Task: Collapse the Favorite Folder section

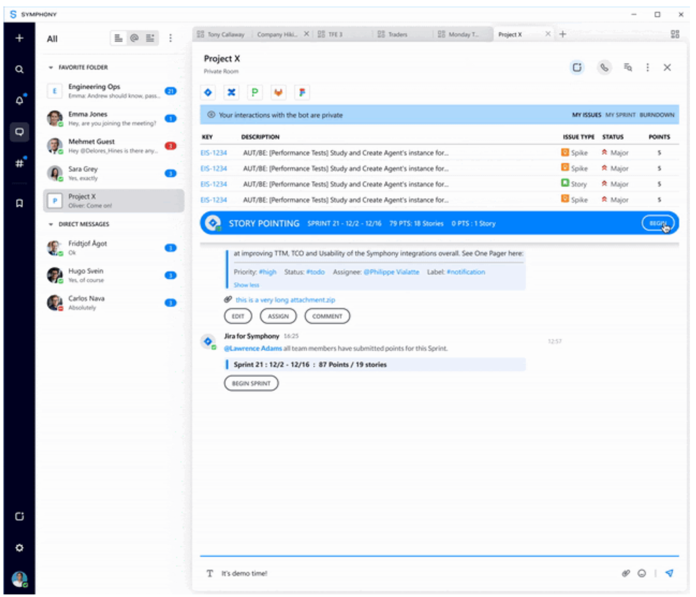Action: (x=51, y=67)
